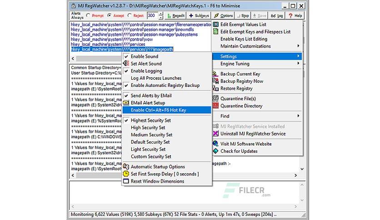The width and height of the screenshot is (380, 220).
Task: Choose Enable Ctrl+Alt+F6 Hot Key
Action: point(167,110)
